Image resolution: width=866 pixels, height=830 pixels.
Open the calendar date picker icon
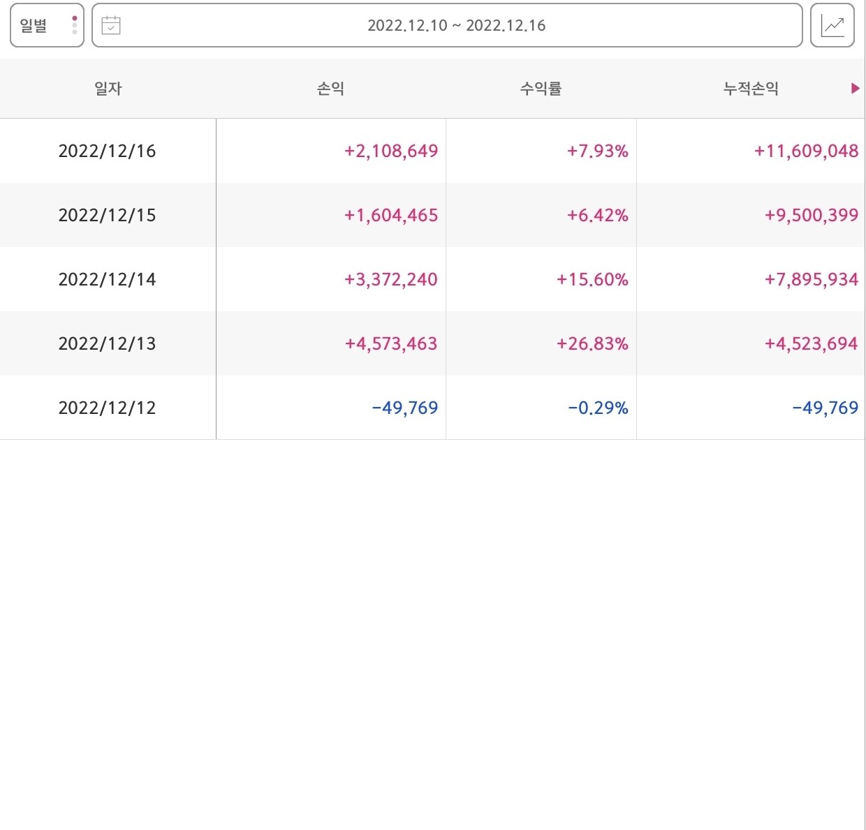click(x=112, y=26)
